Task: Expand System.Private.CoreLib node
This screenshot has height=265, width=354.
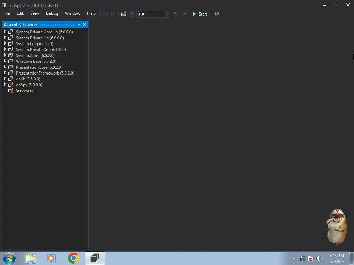Action: coord(5,32)
